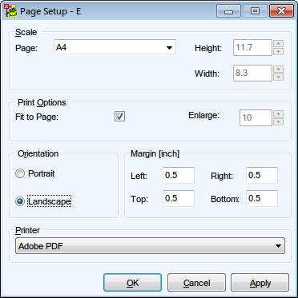Decrease Enlarge value with down arrow

279,121
